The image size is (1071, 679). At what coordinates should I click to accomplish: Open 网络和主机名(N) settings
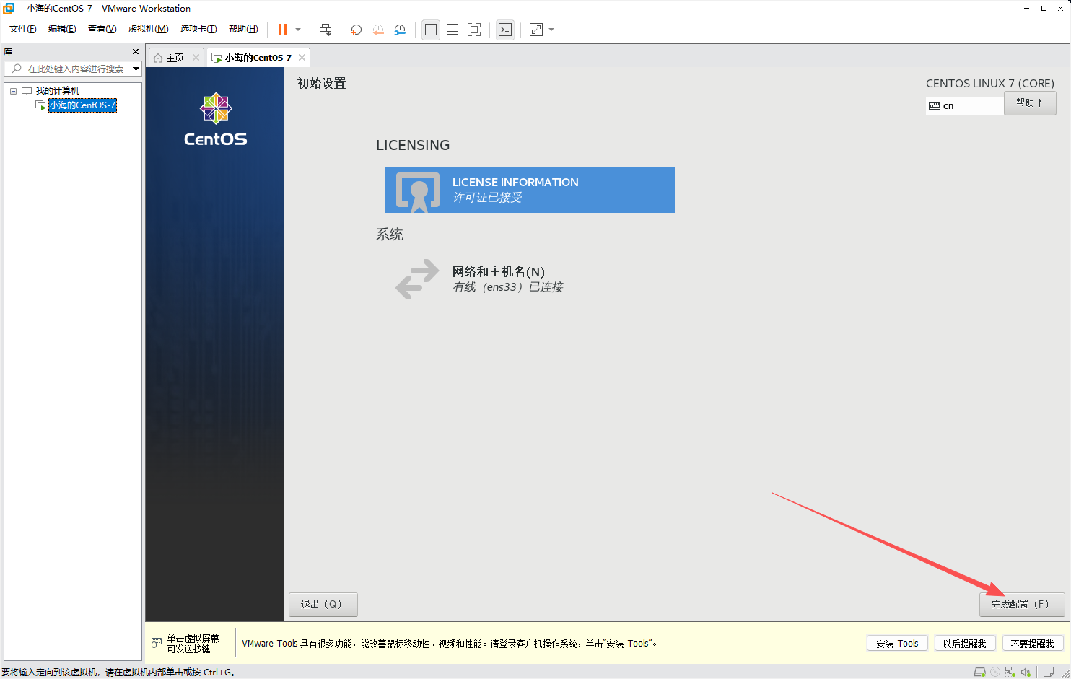[498, 271]
